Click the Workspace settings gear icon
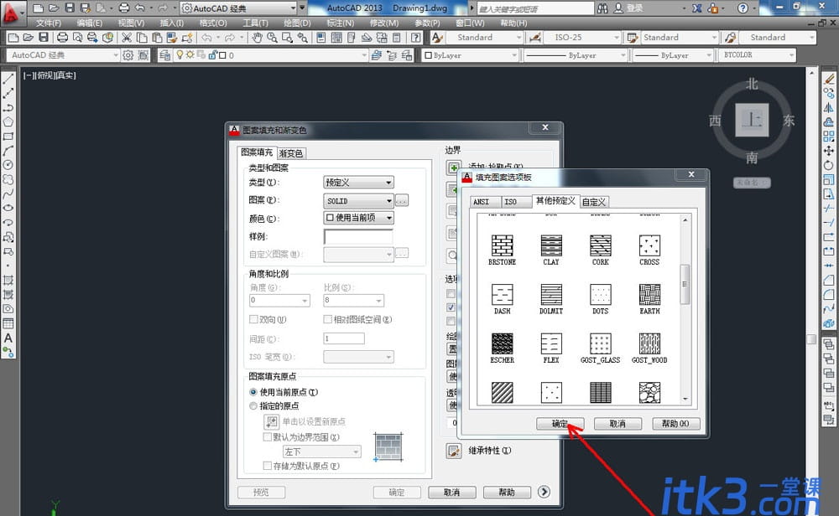The image size is (839, 516). (128, 55)
